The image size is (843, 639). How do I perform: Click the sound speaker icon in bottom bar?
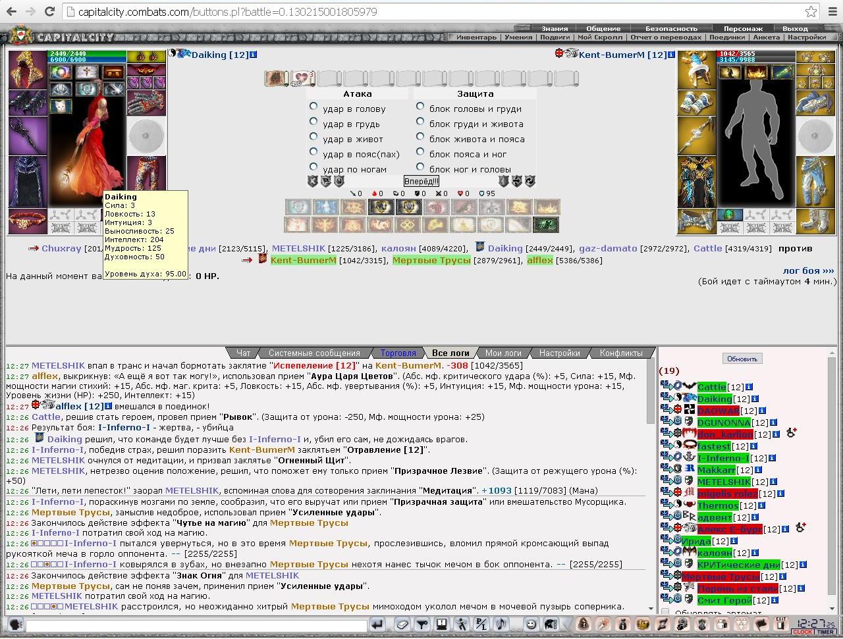[501, 625]
